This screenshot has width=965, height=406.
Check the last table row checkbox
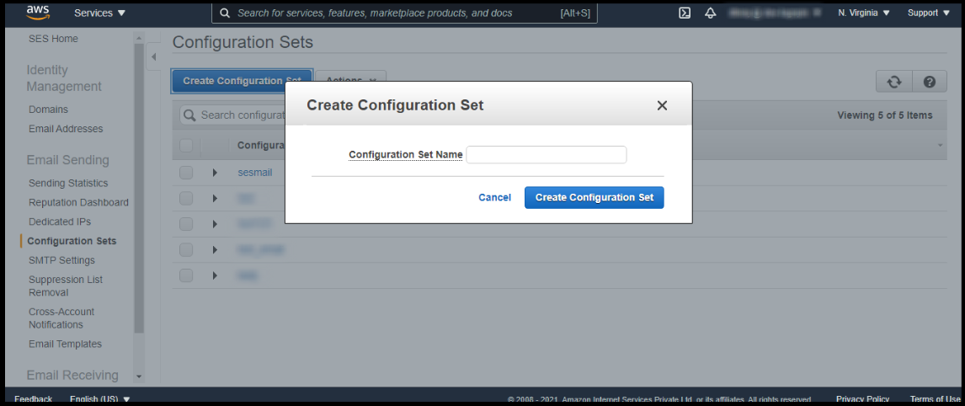186,275
